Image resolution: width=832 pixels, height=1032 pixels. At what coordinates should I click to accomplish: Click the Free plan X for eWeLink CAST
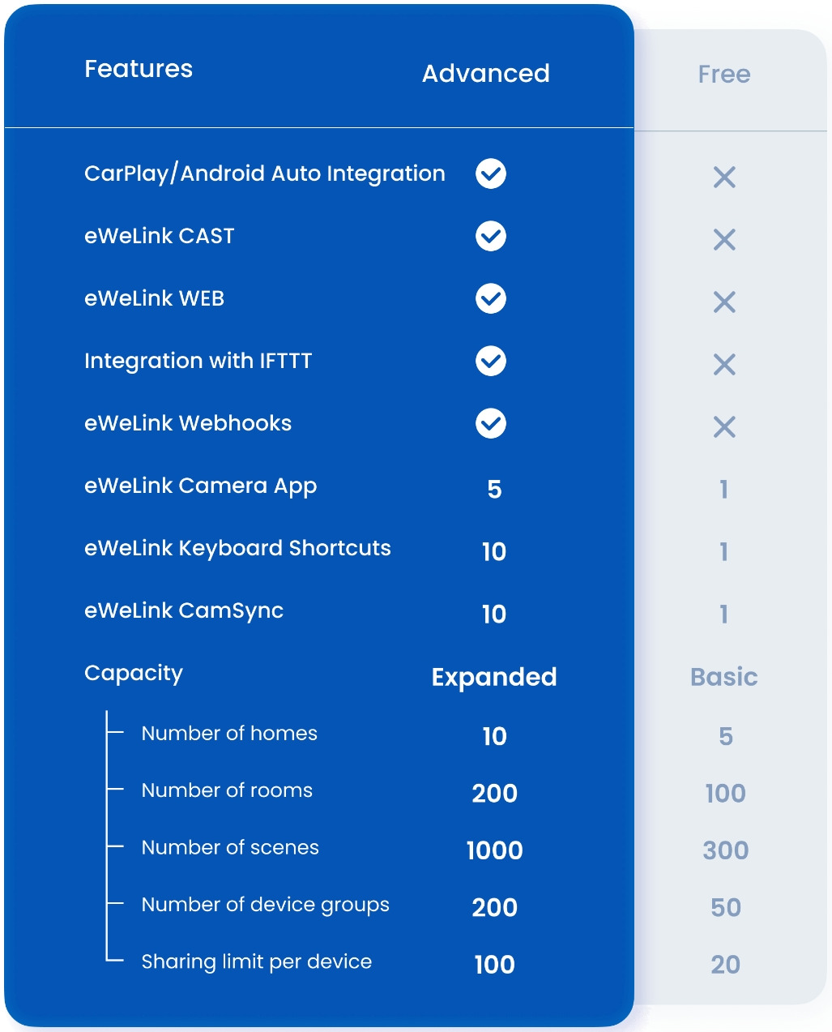pyautogui.click(x=724, y=240)
